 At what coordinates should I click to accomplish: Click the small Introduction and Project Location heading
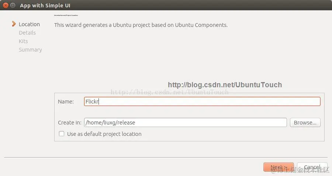click(66, 15)
